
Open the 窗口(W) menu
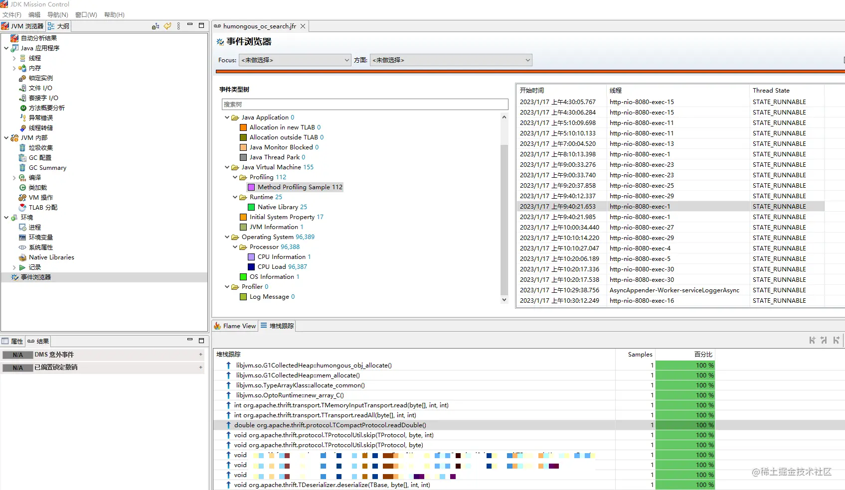click(x=86, y=15)
